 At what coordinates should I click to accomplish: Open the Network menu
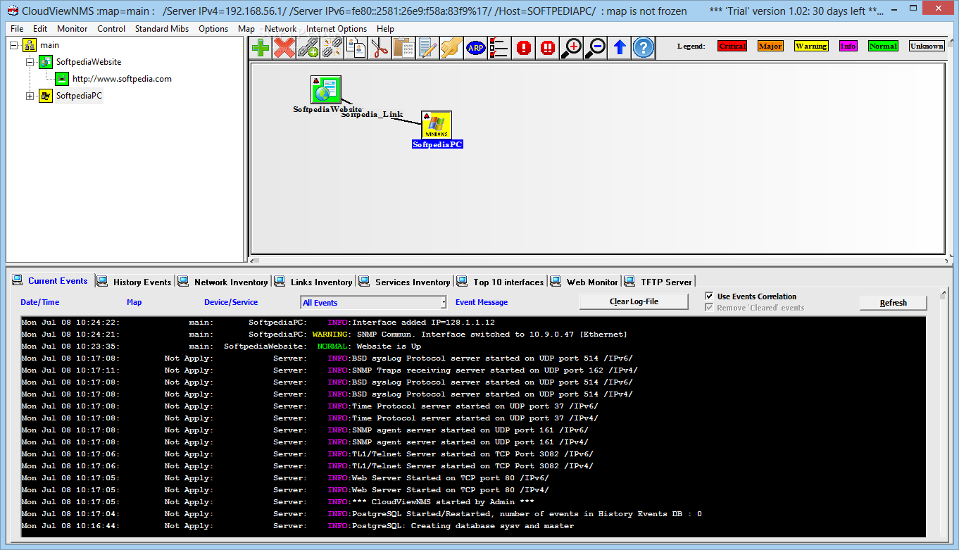[x=280, y=29]
